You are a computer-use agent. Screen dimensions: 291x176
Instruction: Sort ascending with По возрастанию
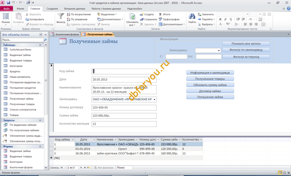tap(79, 14)
